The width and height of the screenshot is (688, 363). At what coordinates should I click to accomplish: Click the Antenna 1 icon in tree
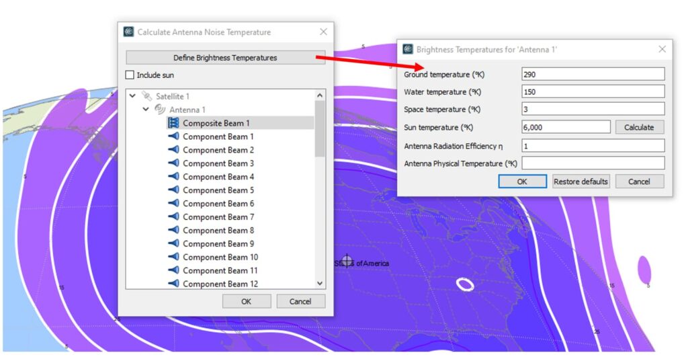point(161,110)
